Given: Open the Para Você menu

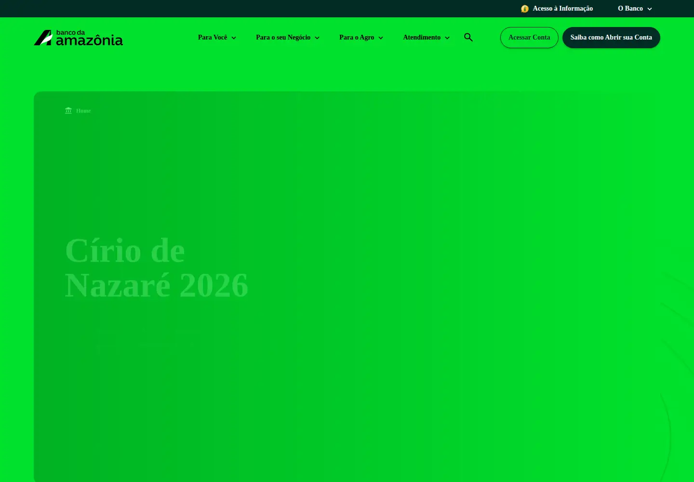Looking at the screenshot, I should coord(213,37).
